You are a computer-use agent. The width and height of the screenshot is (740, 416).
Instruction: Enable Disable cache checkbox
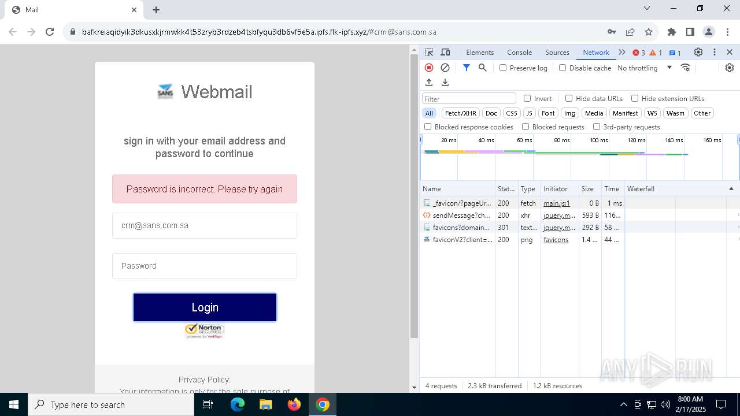click(x=563, y=68)
